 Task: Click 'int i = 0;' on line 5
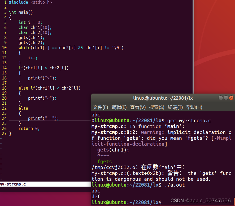click(x=30, y=22)
